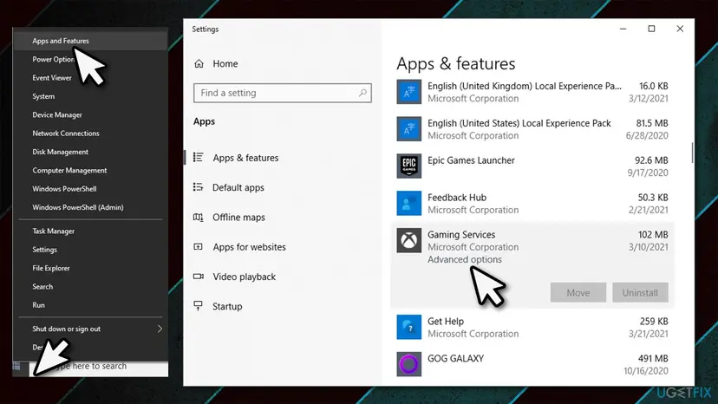Open Startup settings page

(x=227, y=306)
